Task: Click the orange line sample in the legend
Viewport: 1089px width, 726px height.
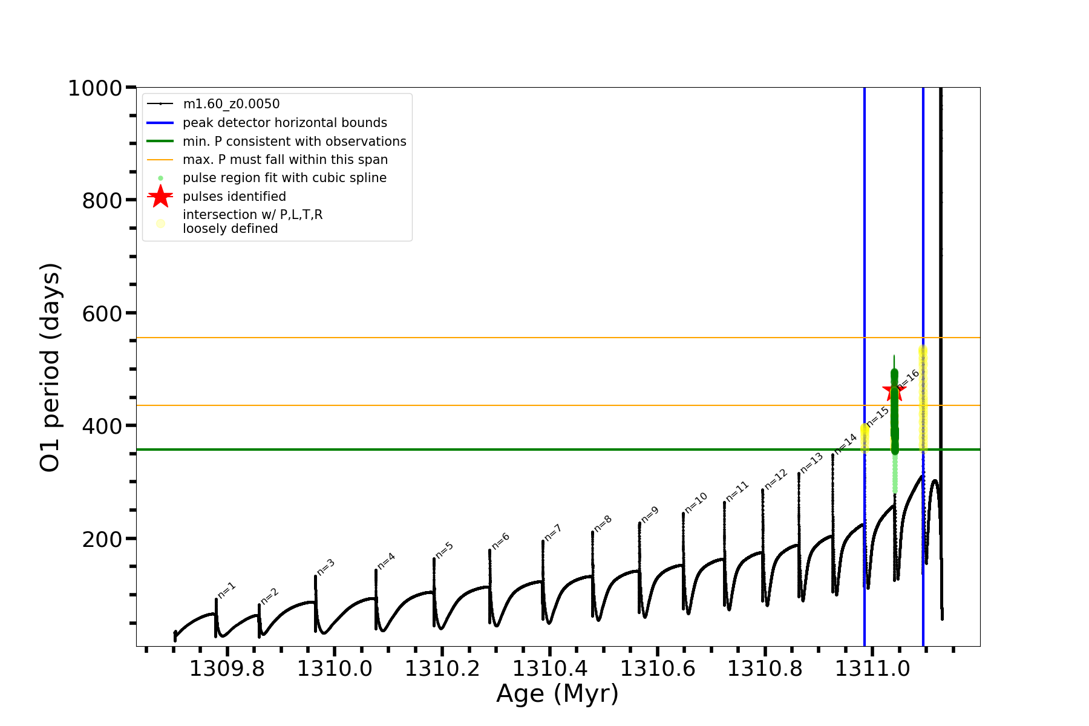Action: point(160,160)
